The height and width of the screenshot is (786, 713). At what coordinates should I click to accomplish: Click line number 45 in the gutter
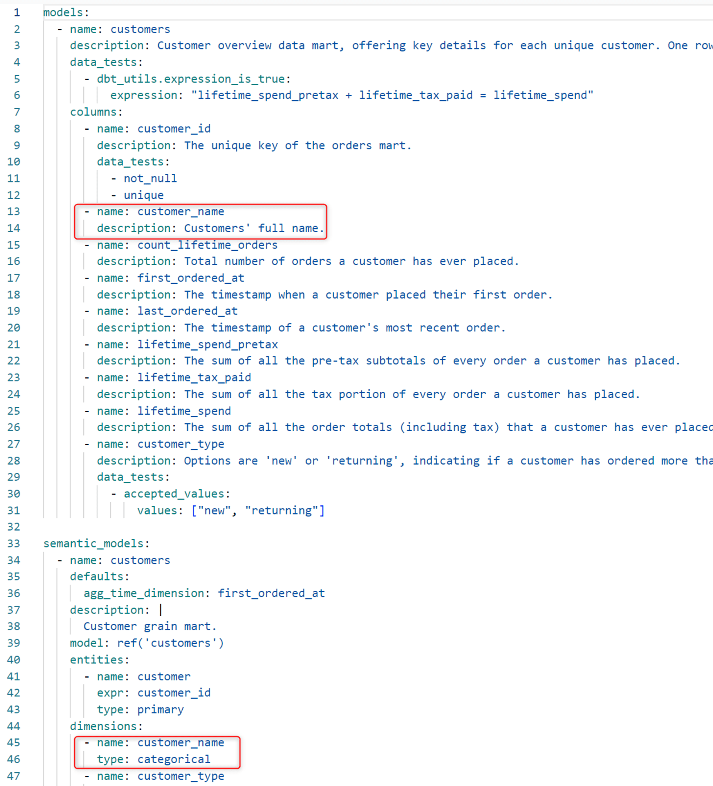(13, 742)
